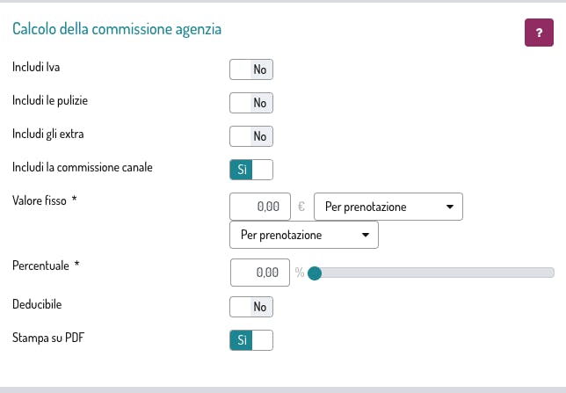This screenshot has width=566, height=393.
Task: Click the Percentuale label text
Action: point(42,265)
